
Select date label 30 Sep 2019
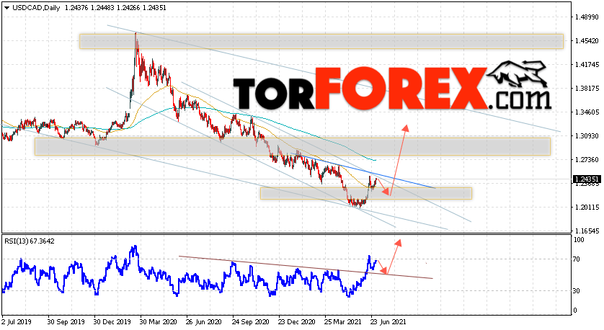point(66,321)
